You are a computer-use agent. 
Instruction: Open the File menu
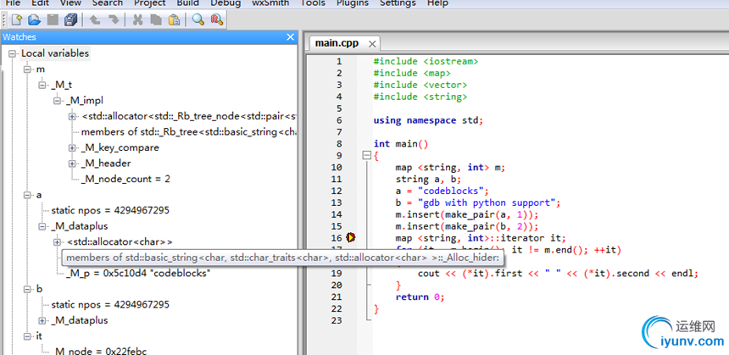[x=13, y=3]
